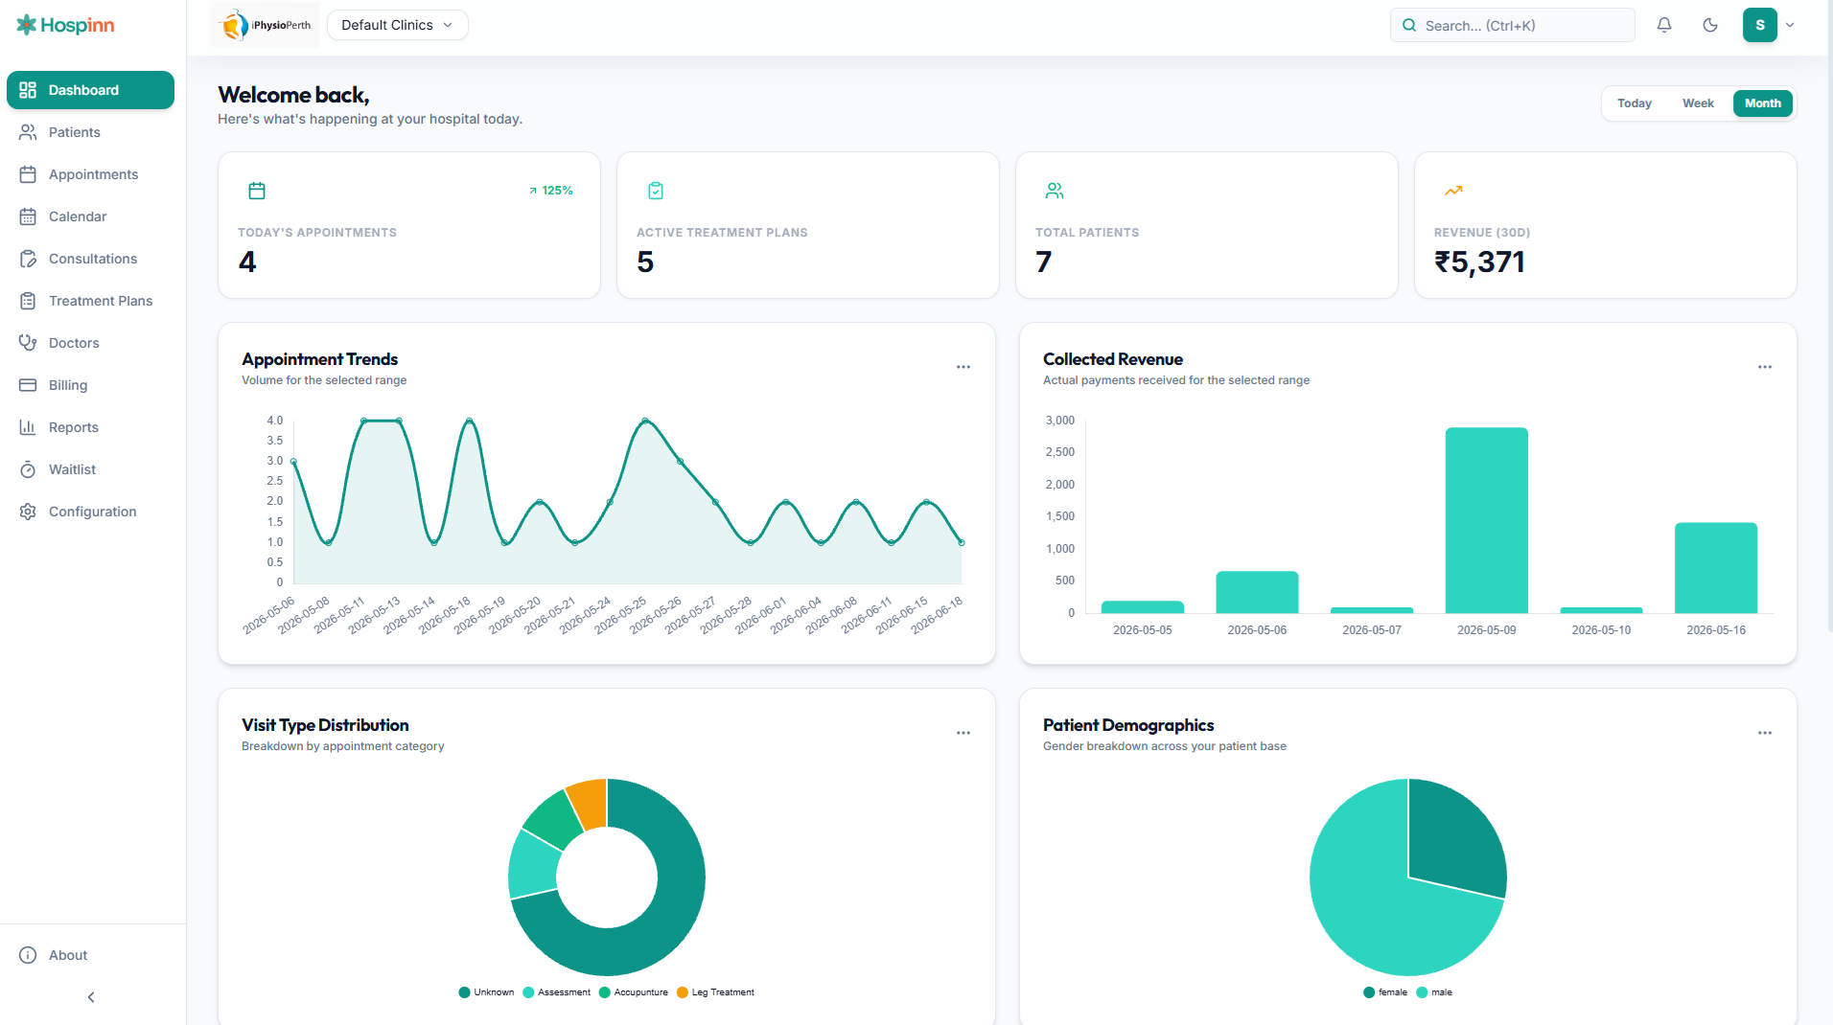The height and width of the screenshot is (1025, 1833).
Task: Click the Total Patients value 7
Action: [1044, 262]
